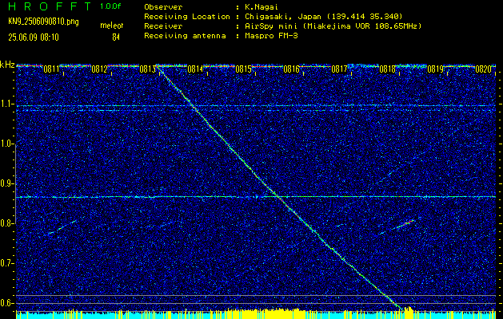This screenshot has height=319, width=503.
Task: Click the 0812 time marker
Action: [x=99, y=69]
